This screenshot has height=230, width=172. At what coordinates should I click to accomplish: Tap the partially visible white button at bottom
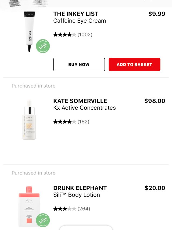[x=86, y=228]
